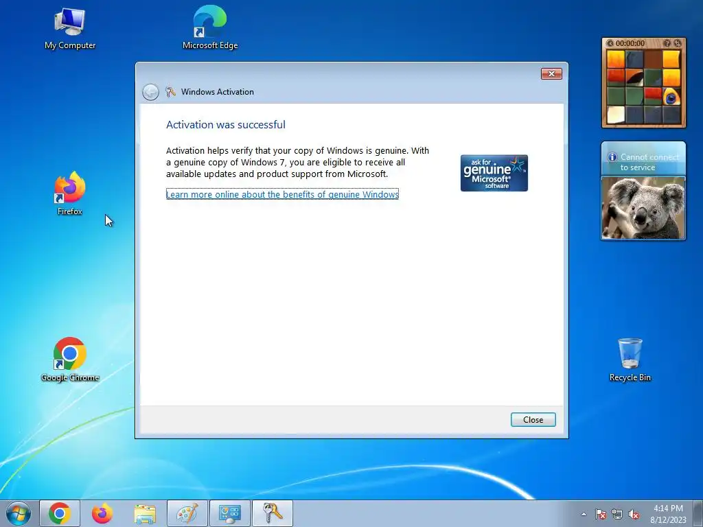Show the puzzle gadget solved picture
The height and width of the screenshot is (527, 703).
click(x=667, y=43)
